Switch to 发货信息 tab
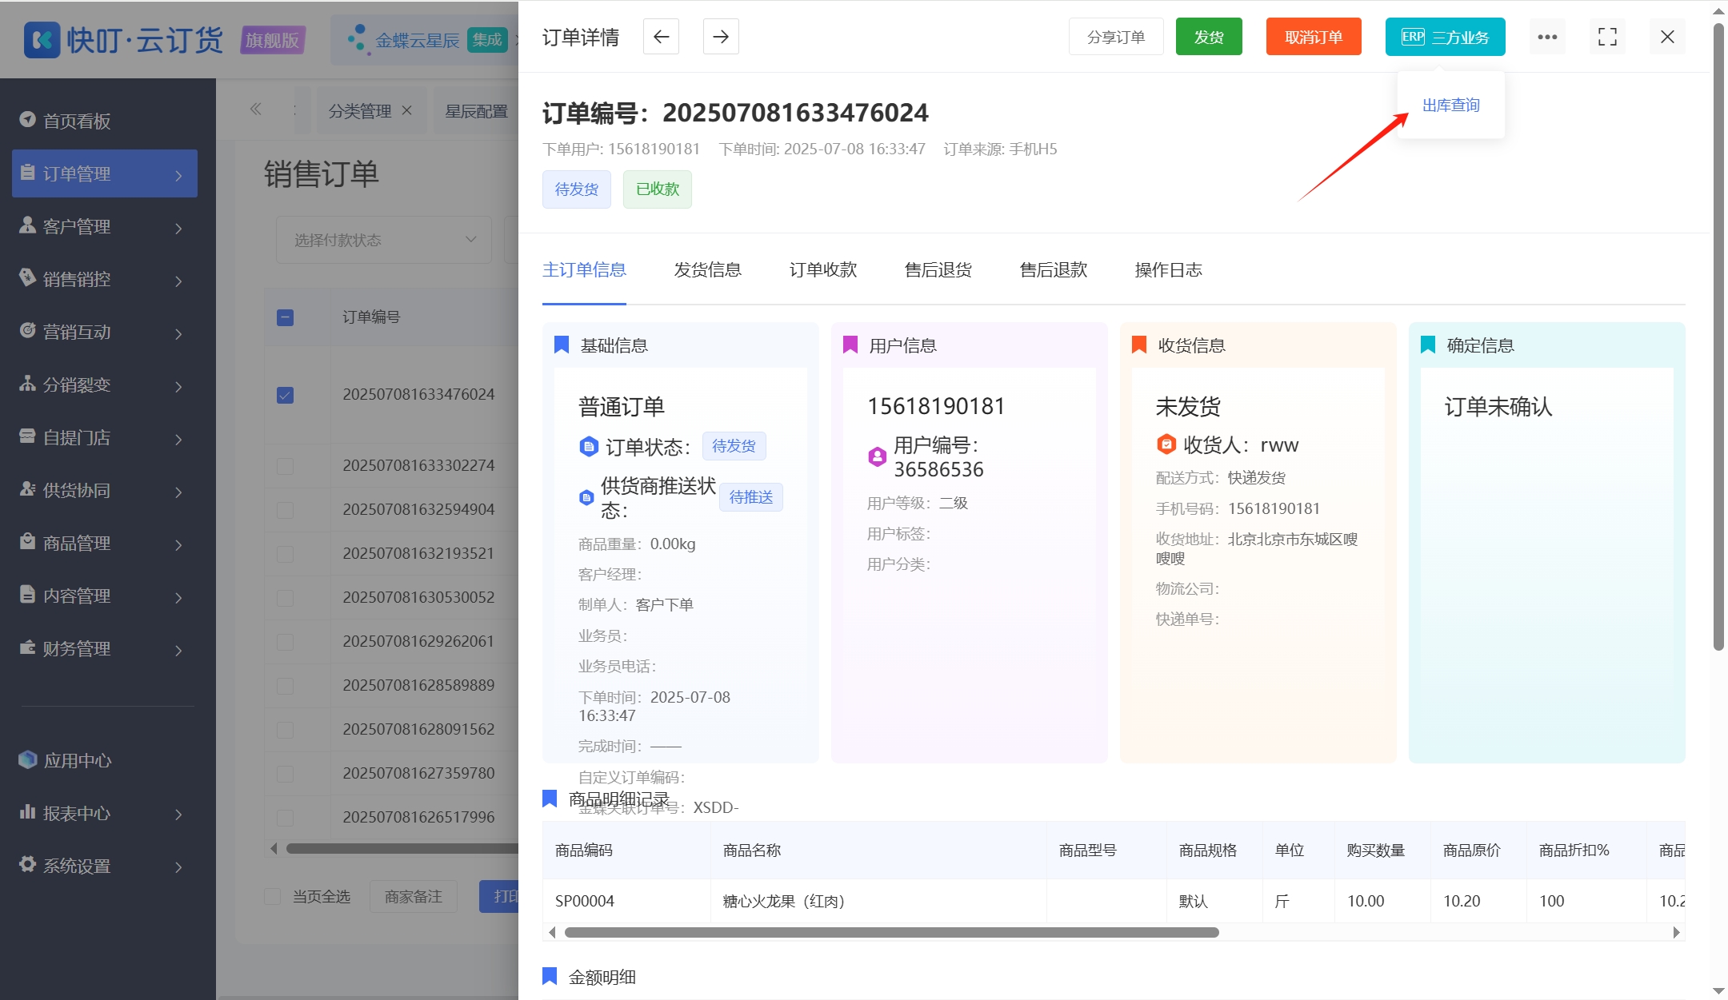Image resolution: width=1728 pixels, height=1000 pixels. 707,270
